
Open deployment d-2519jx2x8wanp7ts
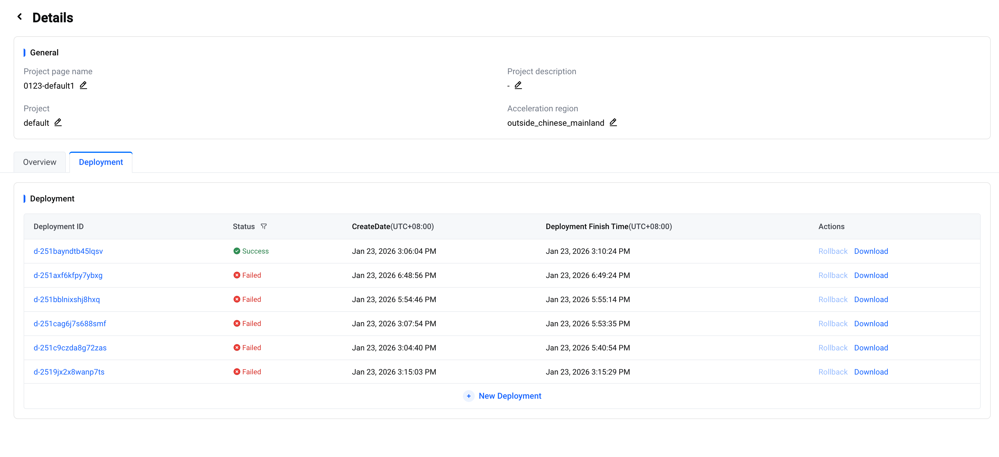tap(69, 372)
